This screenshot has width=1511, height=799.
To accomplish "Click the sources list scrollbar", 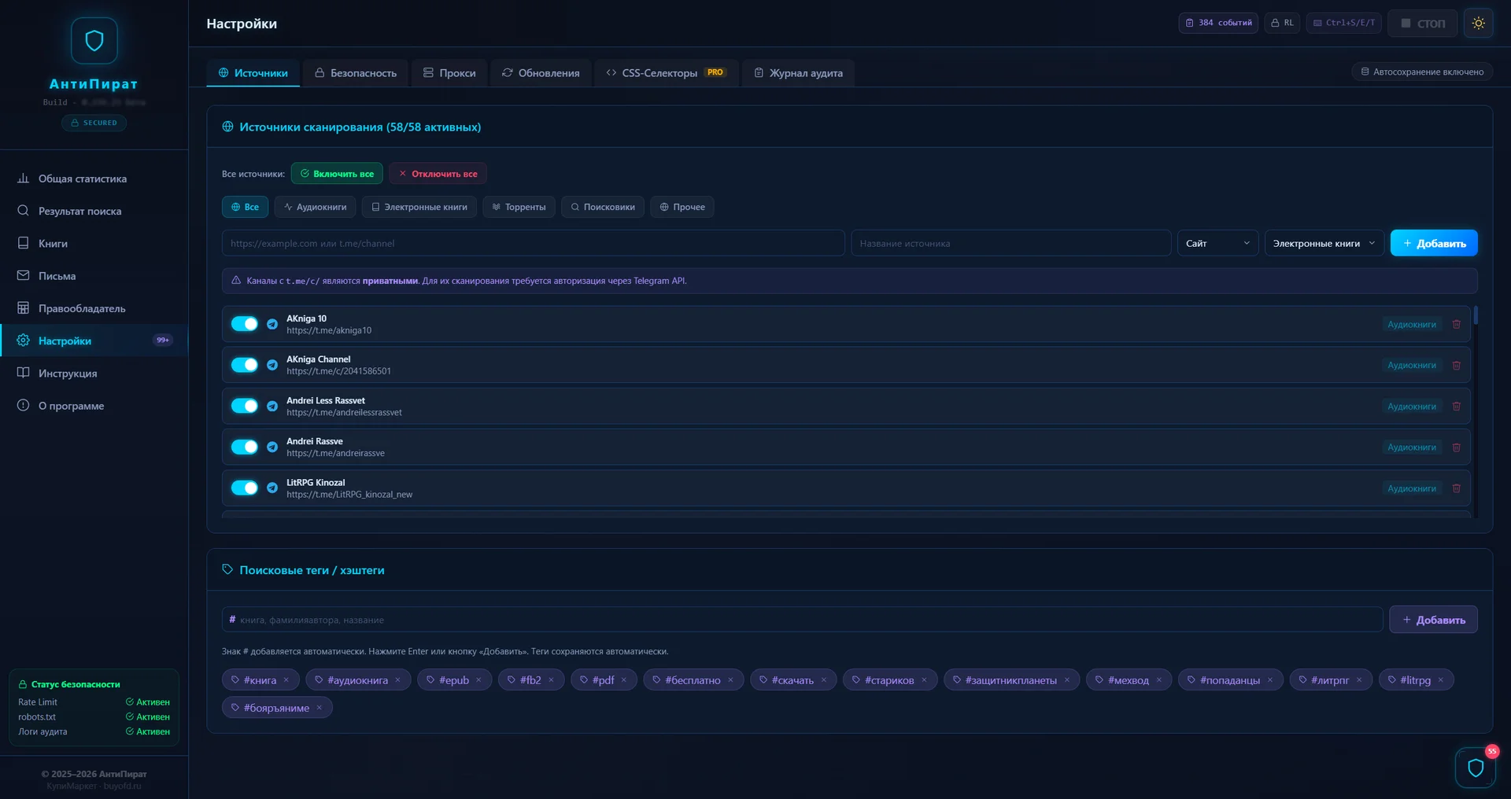I will 1476,315.
